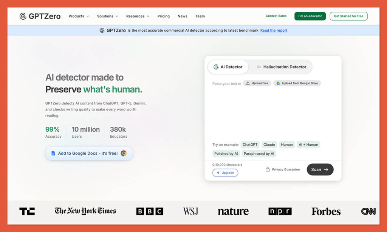Switch to the AI Detector tab

click(x=228, y=67)
